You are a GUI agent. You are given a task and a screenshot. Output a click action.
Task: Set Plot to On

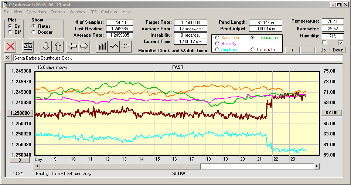(x=10, y=26)
